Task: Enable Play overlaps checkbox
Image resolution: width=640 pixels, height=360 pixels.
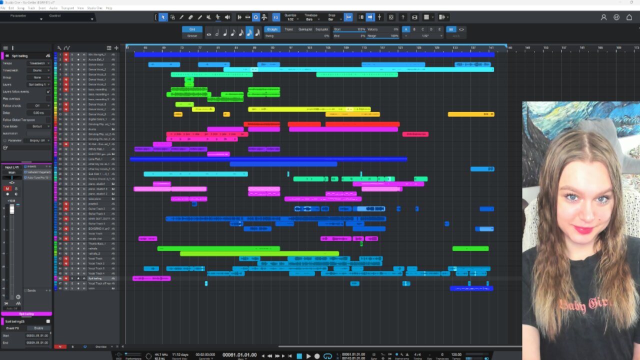Action: pos(48,98)
